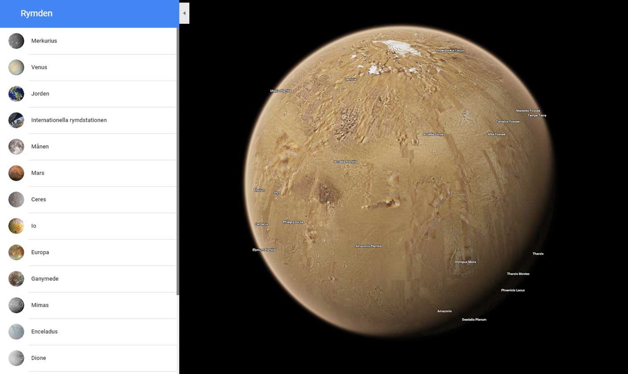This screenshot has height=374, width=628.
Task: Click the Europa thumbnail icon
Action: [16, 252]
